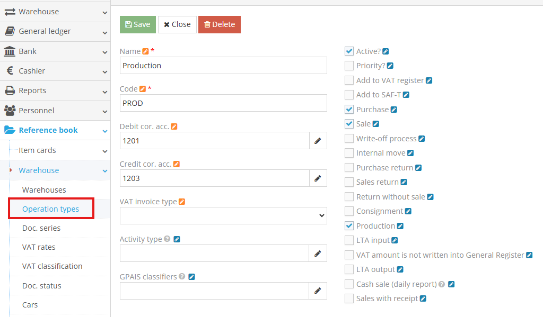Click the help question icon beside Activity type
The width and height of the screenshot is (543, 317).
(167, 239)
